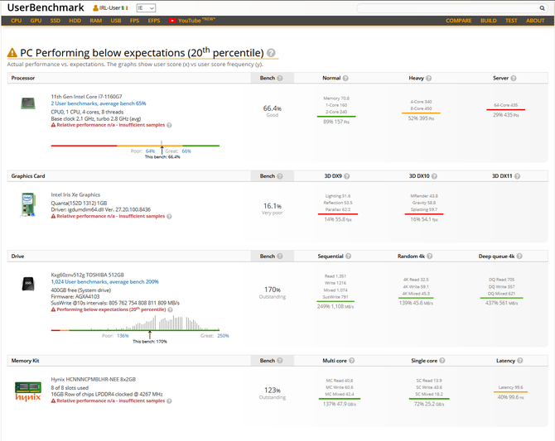
Task: Open the CPU menu item
Action: 17,21
